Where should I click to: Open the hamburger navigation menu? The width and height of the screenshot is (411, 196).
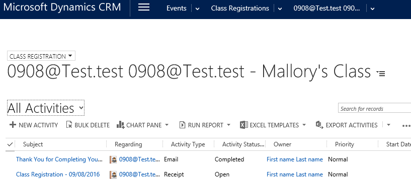(144, 8)
